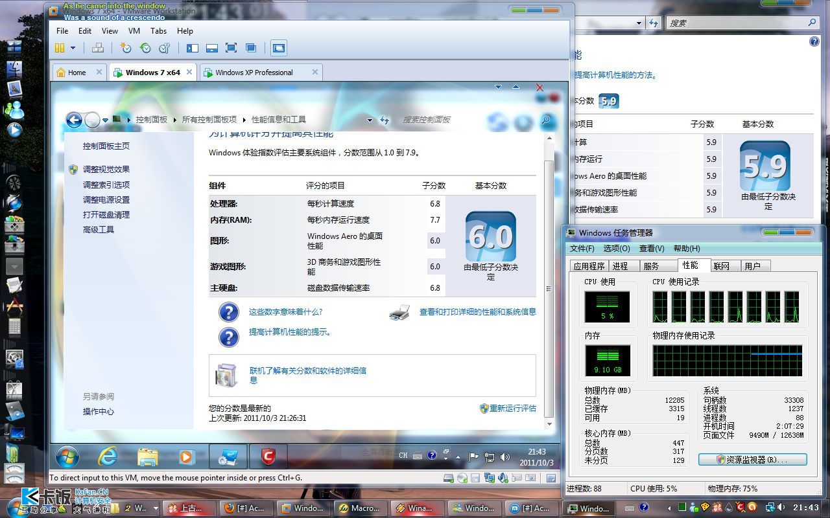The height and width of the screenshot is (518, 830).
Task: Open the File menu in VMware
Action: pos(62,30)
